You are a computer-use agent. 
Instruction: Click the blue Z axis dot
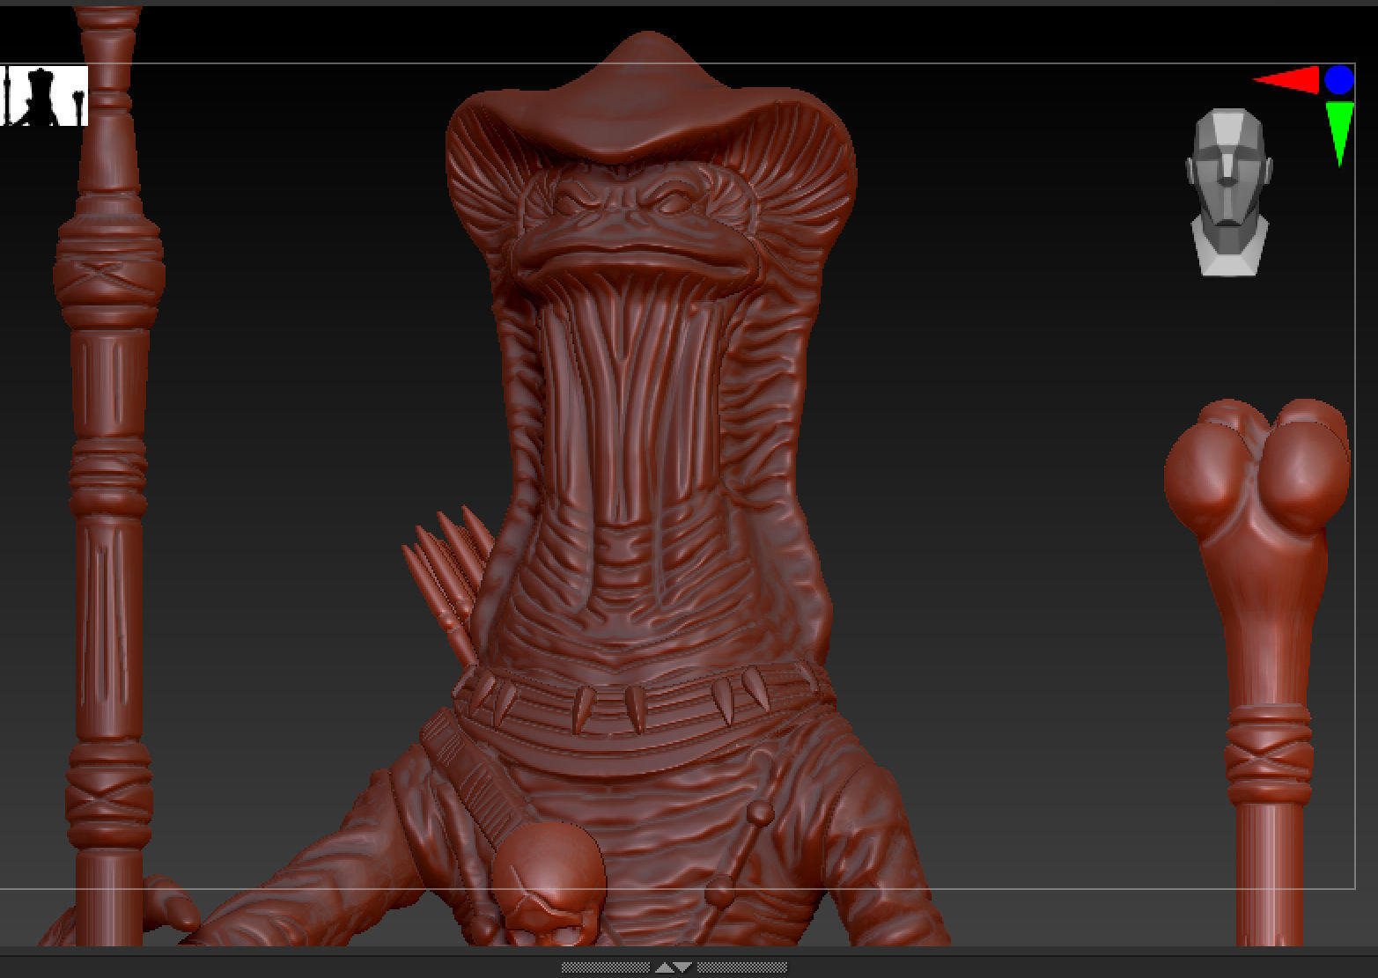tap(1339, 80)
